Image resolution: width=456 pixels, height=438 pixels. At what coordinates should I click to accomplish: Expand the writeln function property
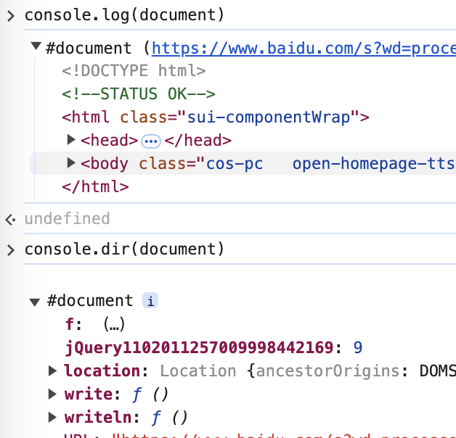[x=52, y=417]
